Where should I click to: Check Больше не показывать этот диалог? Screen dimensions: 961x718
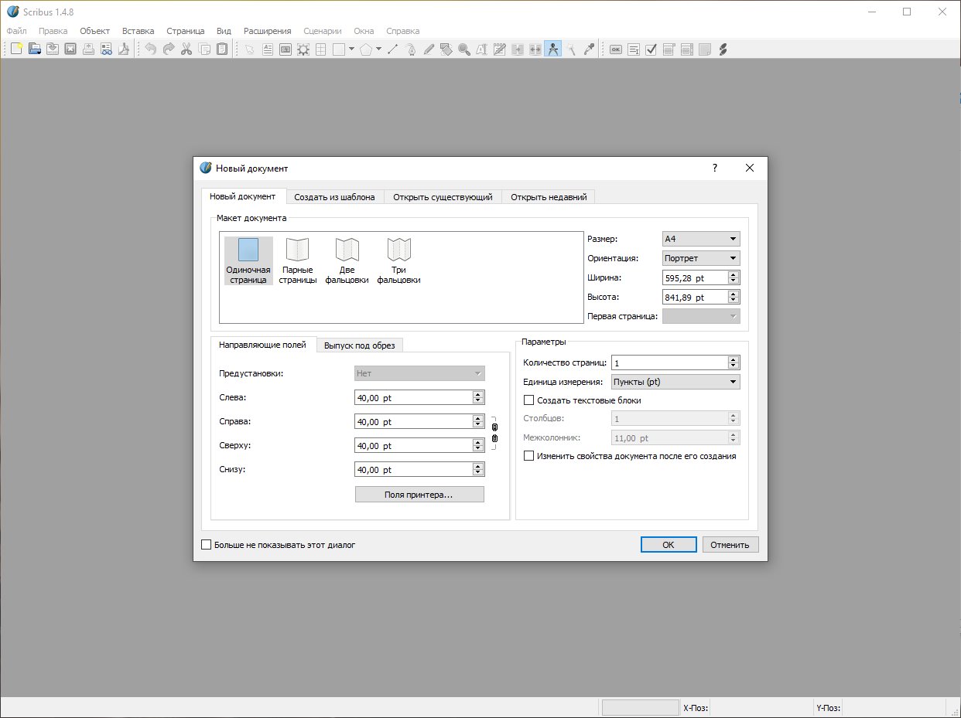[x=206, y=545]
